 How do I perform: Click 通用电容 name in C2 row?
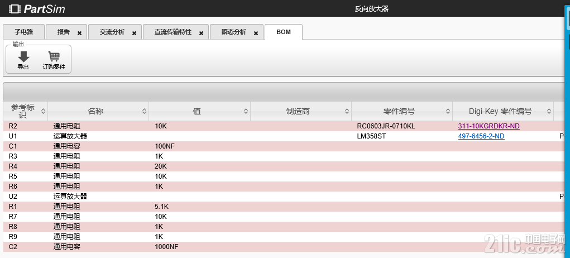tap(66, 247)
